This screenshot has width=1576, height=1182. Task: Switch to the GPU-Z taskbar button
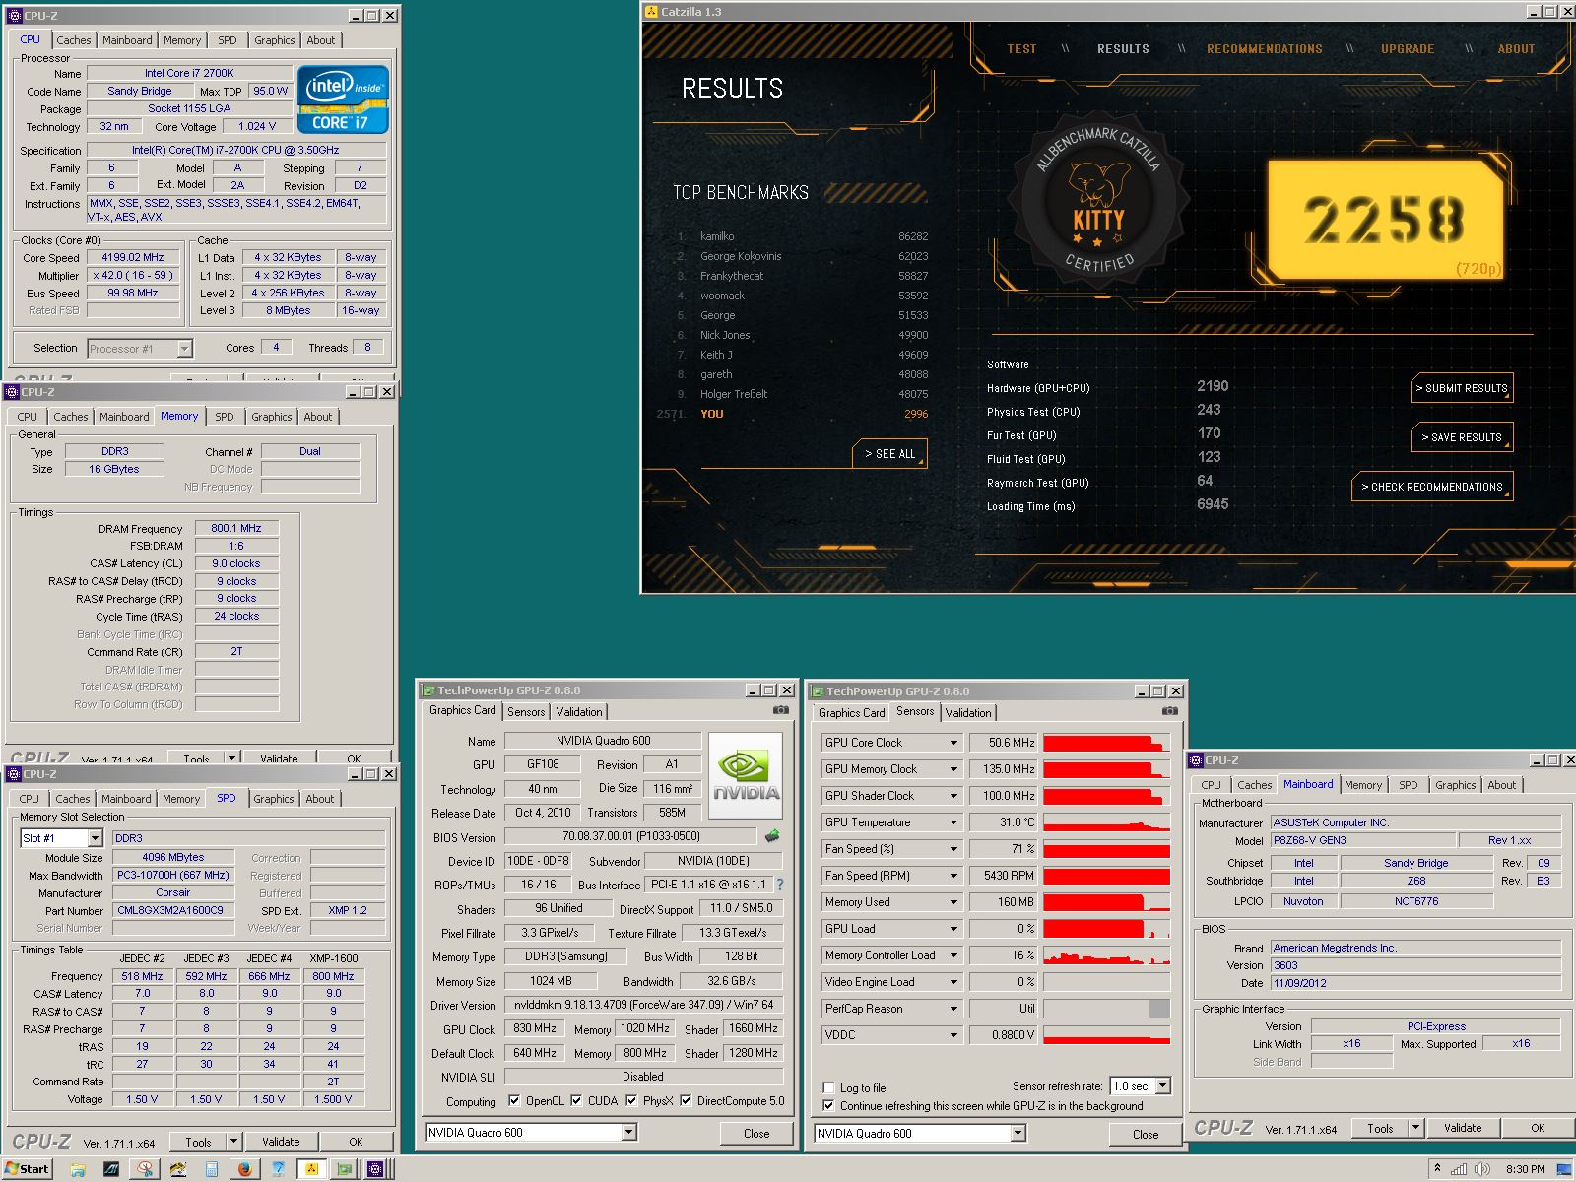point(344,1169)
